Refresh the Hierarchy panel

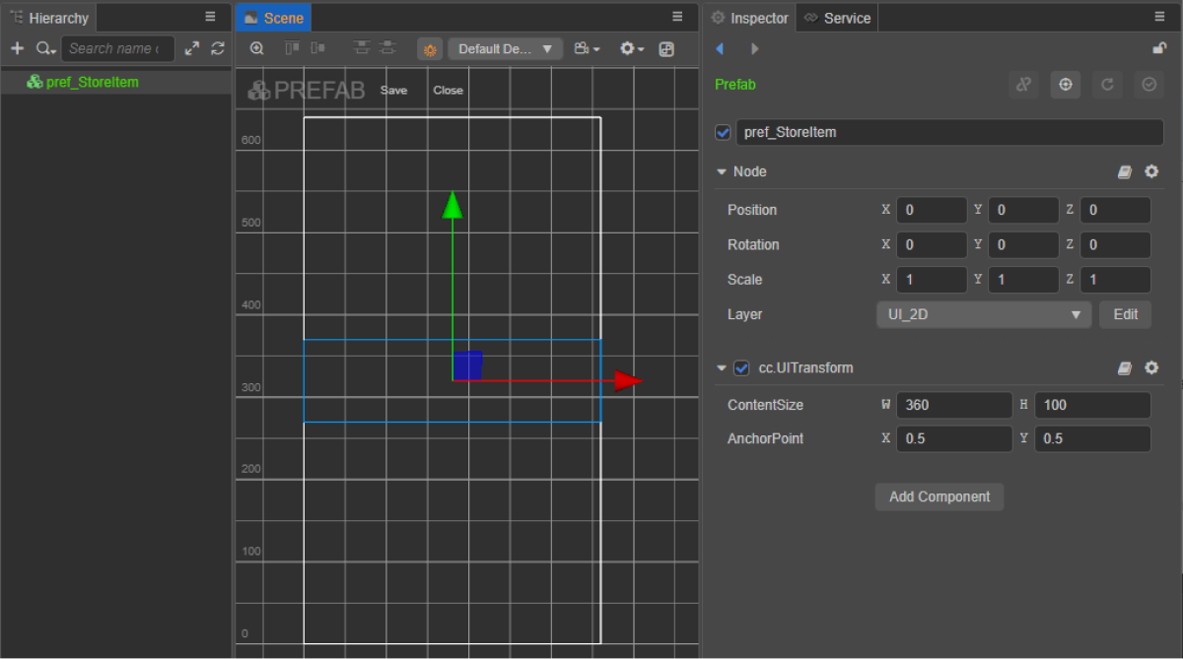coord(218,48)
